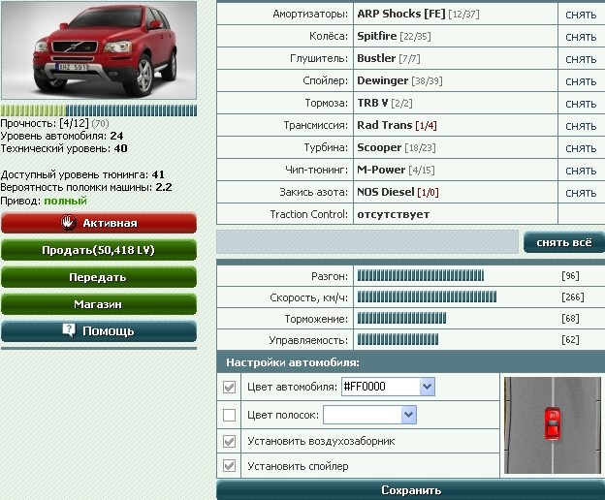The height and width of the screenshot is (500, 605).
Task: Click the Разгон stat bar
Action: point(420,275)
